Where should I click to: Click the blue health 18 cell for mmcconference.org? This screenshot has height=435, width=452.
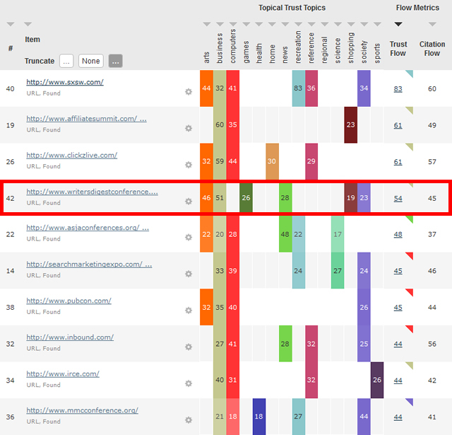point(259,416)
